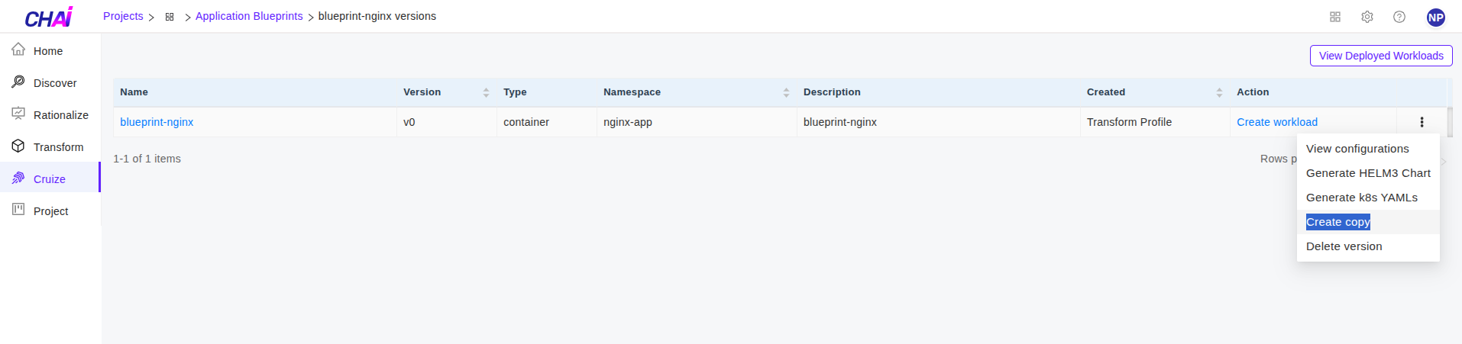
Task: Open the blueprint-nginx name link
Action: coord(157,122)
